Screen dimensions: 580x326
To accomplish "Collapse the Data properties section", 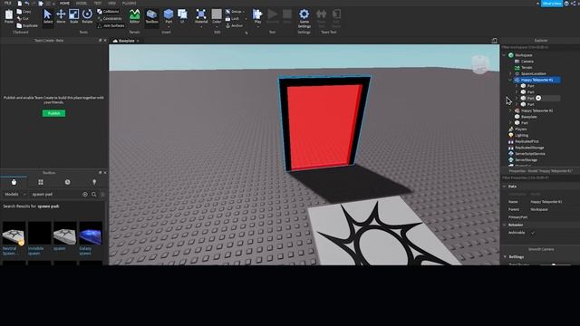I will tap(505, 187).
